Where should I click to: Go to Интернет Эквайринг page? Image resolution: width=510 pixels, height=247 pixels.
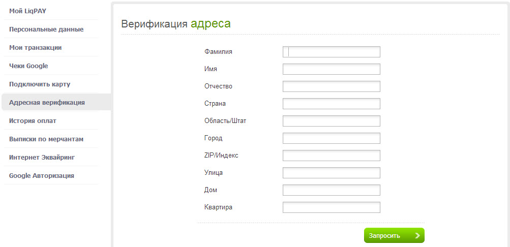tap(42, 157)
